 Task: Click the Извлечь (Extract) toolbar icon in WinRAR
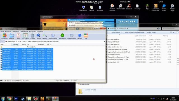pos(12,36)
